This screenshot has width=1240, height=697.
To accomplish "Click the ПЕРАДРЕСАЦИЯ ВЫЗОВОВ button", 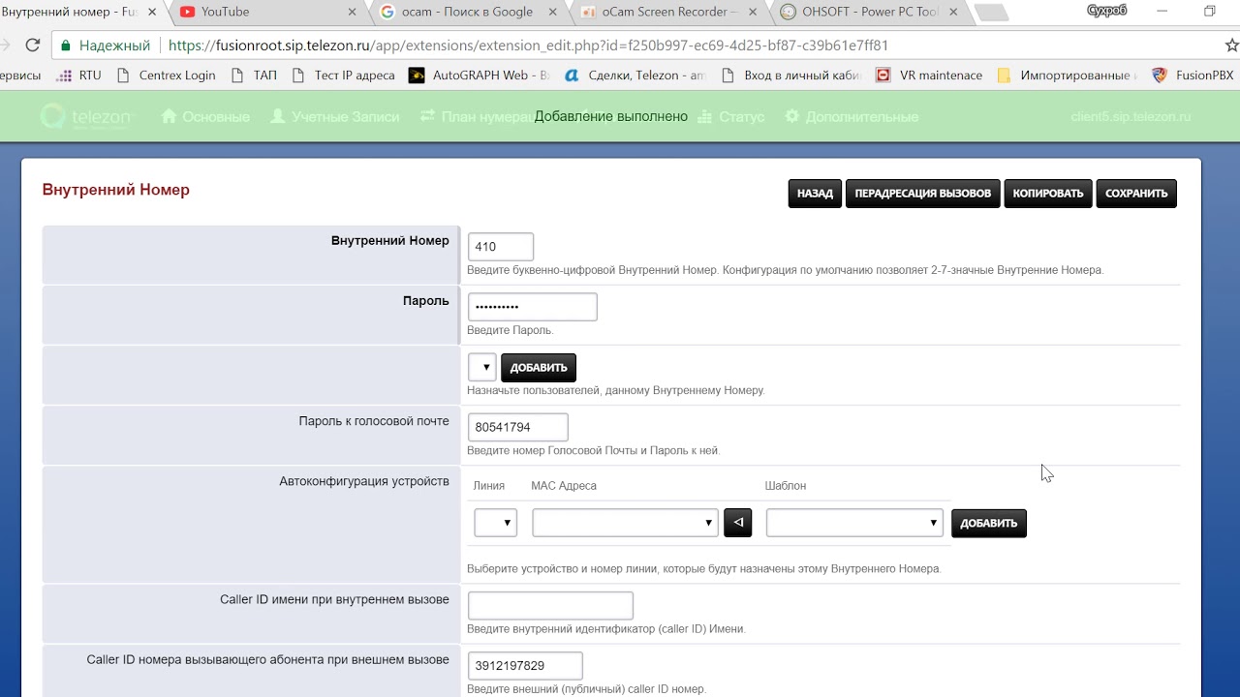I will (922, 194).
